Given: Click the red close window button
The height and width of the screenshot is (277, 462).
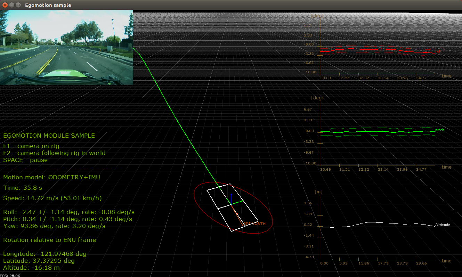Looking at the screenshot, I should (x=5, y=5).
